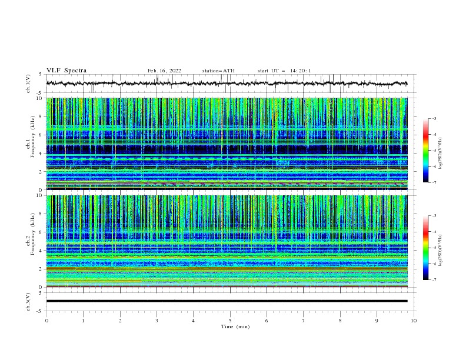Click the ch.3 flat black voltage trace

[227, 301]
